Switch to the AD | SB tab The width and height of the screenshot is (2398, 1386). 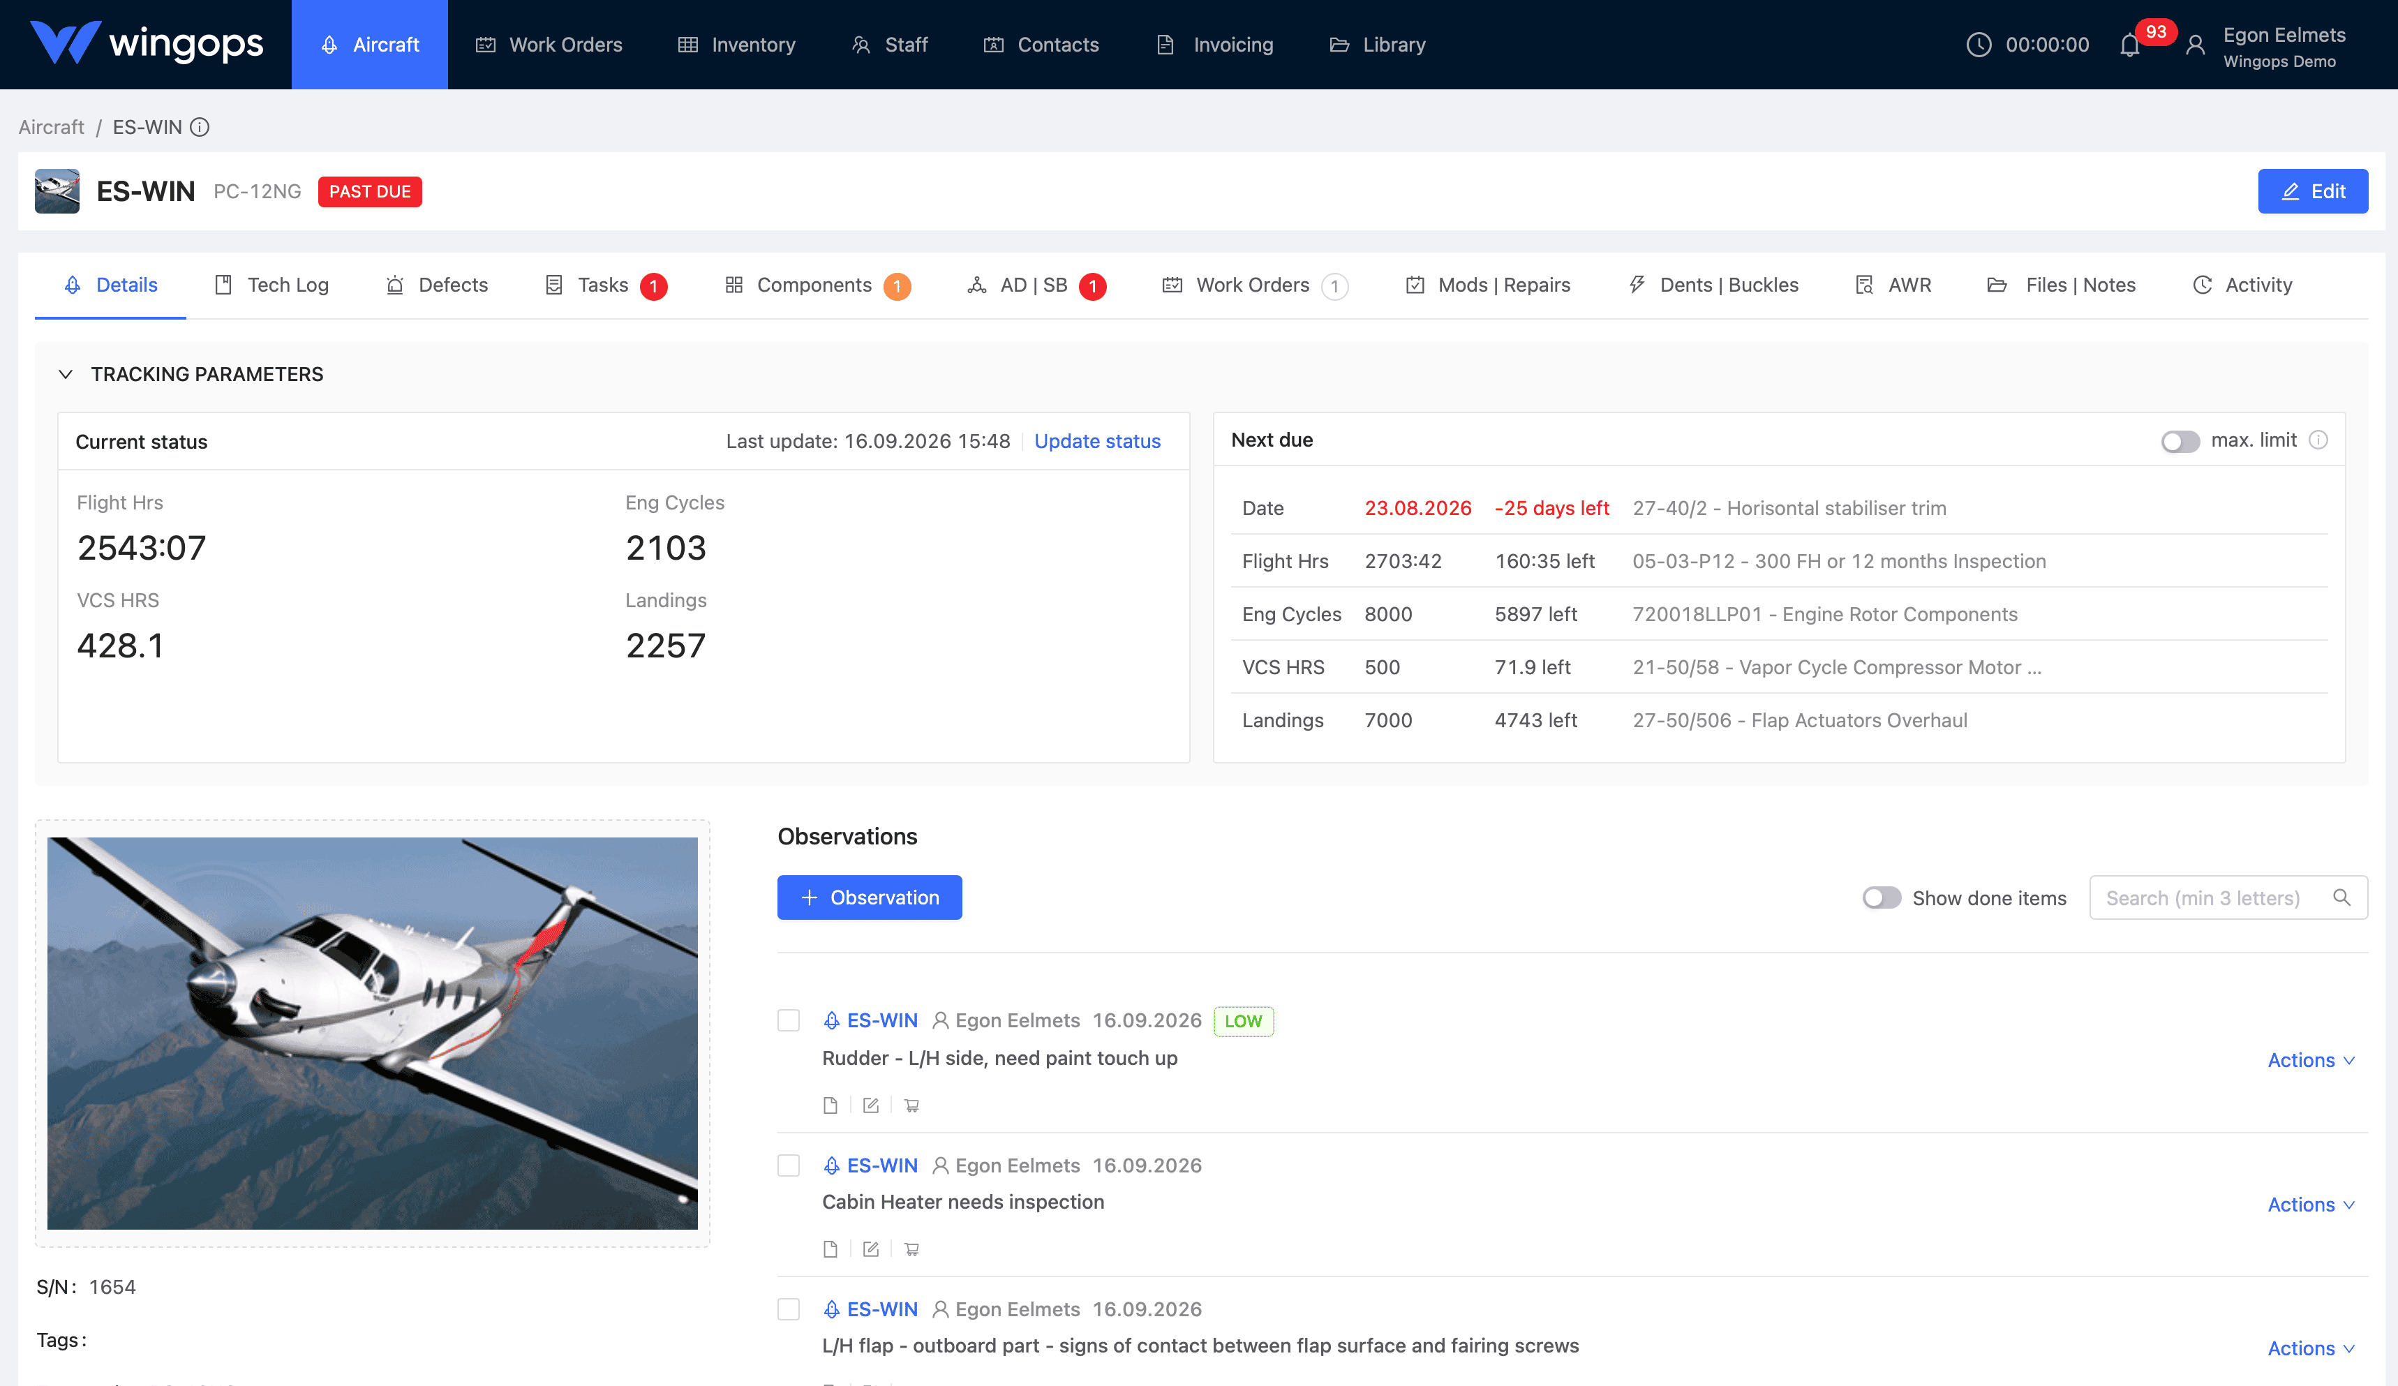pyautogui.click(x=1035, y=285)
